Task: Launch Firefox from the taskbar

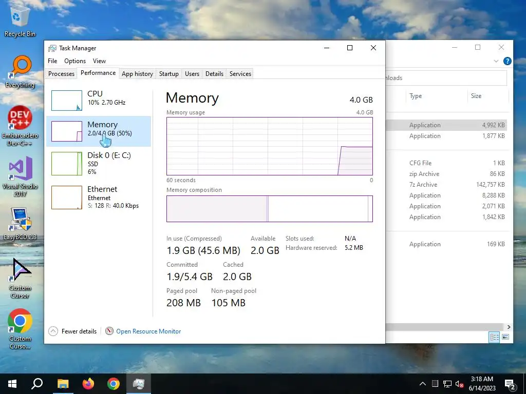Action: (88, 384)
